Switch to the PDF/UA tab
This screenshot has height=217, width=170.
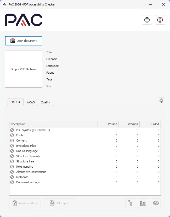15,102
